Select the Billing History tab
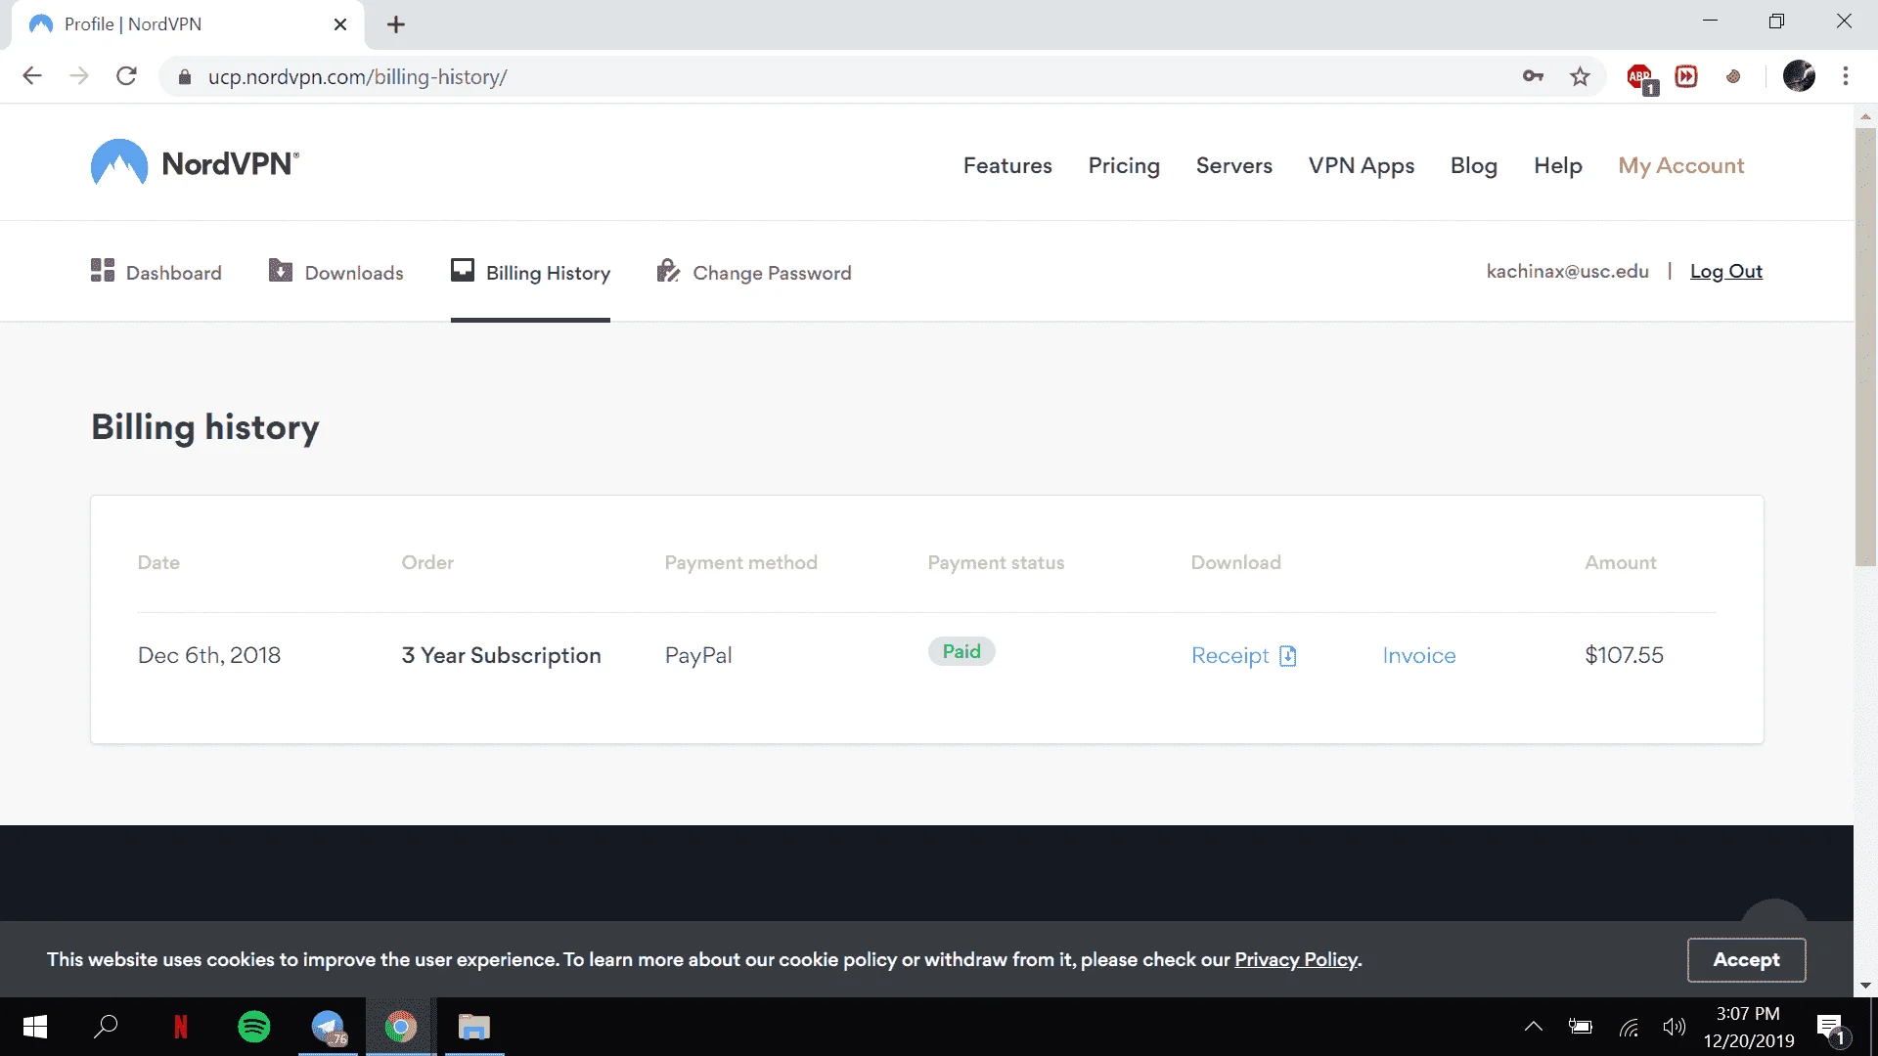1878x1056 pixels. tap(530, 272)
